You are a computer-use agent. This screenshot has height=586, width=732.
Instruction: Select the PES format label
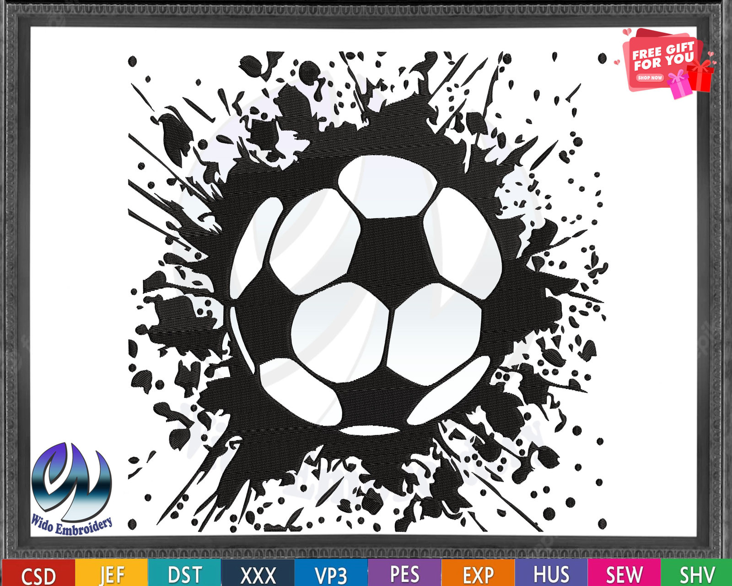405,573
